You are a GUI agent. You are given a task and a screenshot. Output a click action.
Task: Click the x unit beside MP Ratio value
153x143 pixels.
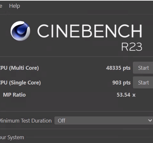click(134, 95)
